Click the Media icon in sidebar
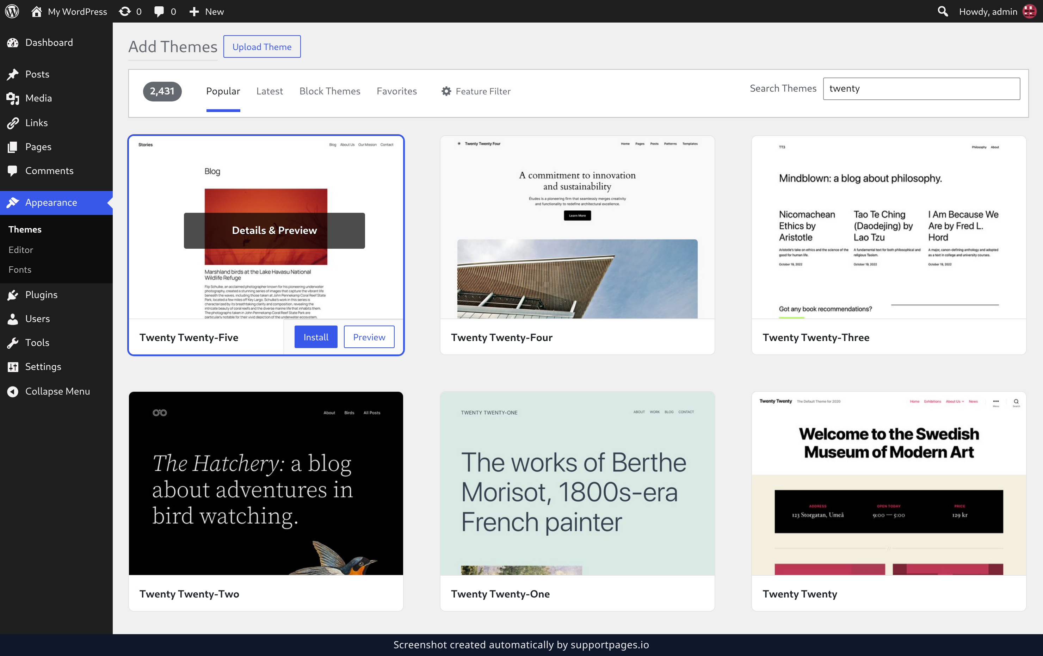This screenshot has width=1043, height=656. 13,98
